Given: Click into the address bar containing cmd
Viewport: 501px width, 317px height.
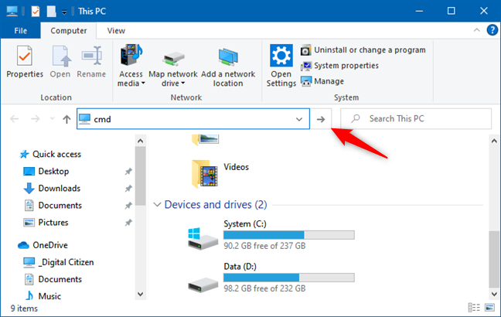Looking at the screenshot, I should [193, 119].
